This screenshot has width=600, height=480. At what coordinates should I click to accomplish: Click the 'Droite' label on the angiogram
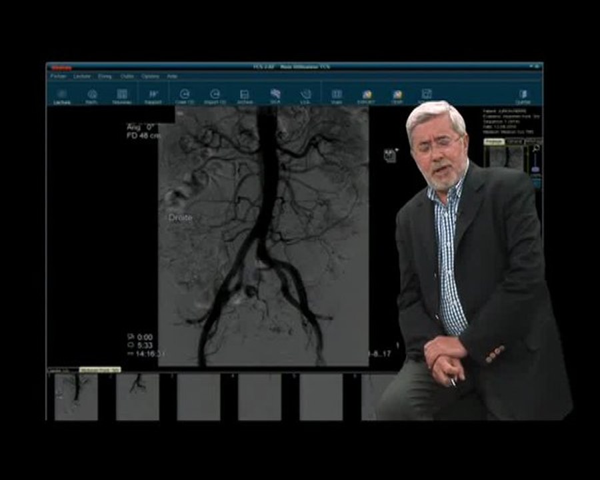tap(180, 218)
